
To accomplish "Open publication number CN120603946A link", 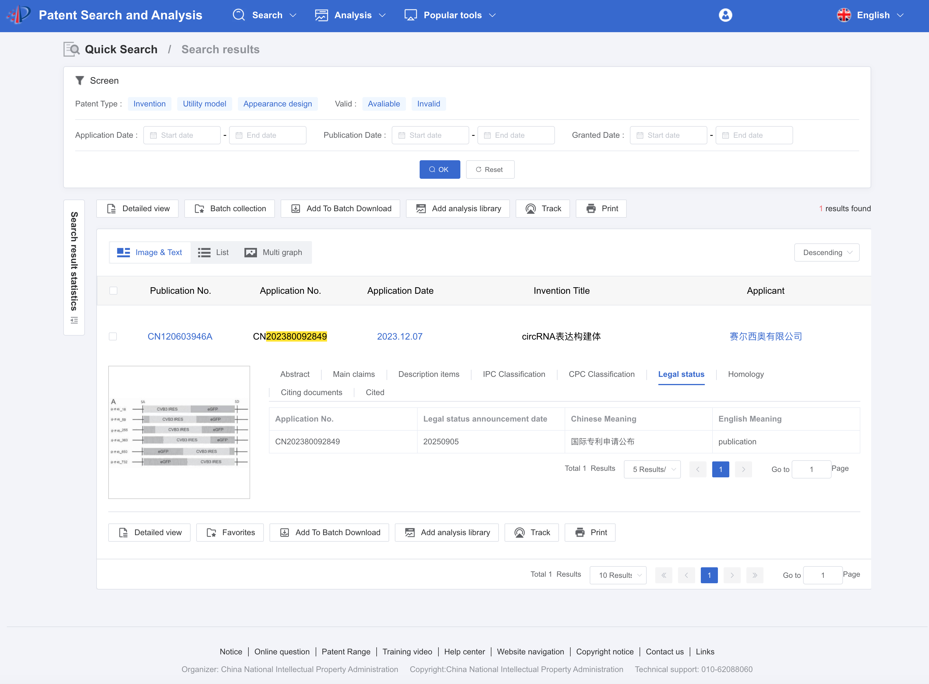I will click(180, 337).
